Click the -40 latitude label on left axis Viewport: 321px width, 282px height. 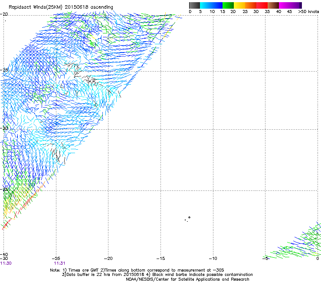(x=4, y=255)
